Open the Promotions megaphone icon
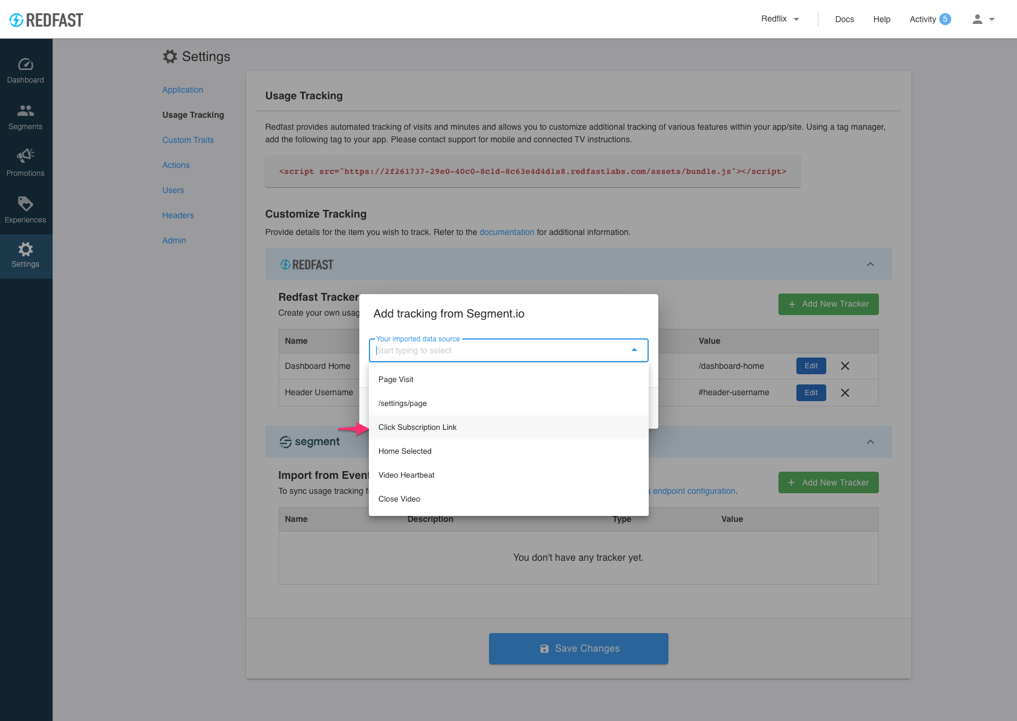The height and width of the screenshot is (721, 1017). click(x=26, y=156)
